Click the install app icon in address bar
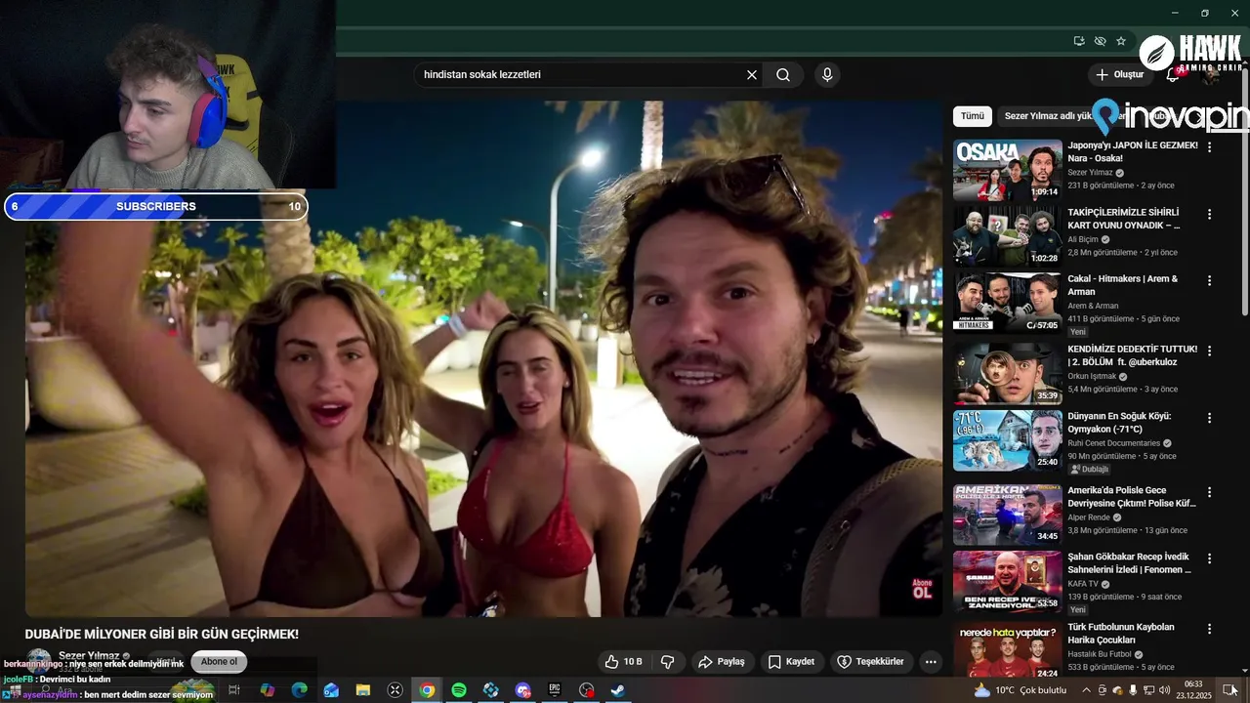The image size is (1250, 703). [1079, 41]
